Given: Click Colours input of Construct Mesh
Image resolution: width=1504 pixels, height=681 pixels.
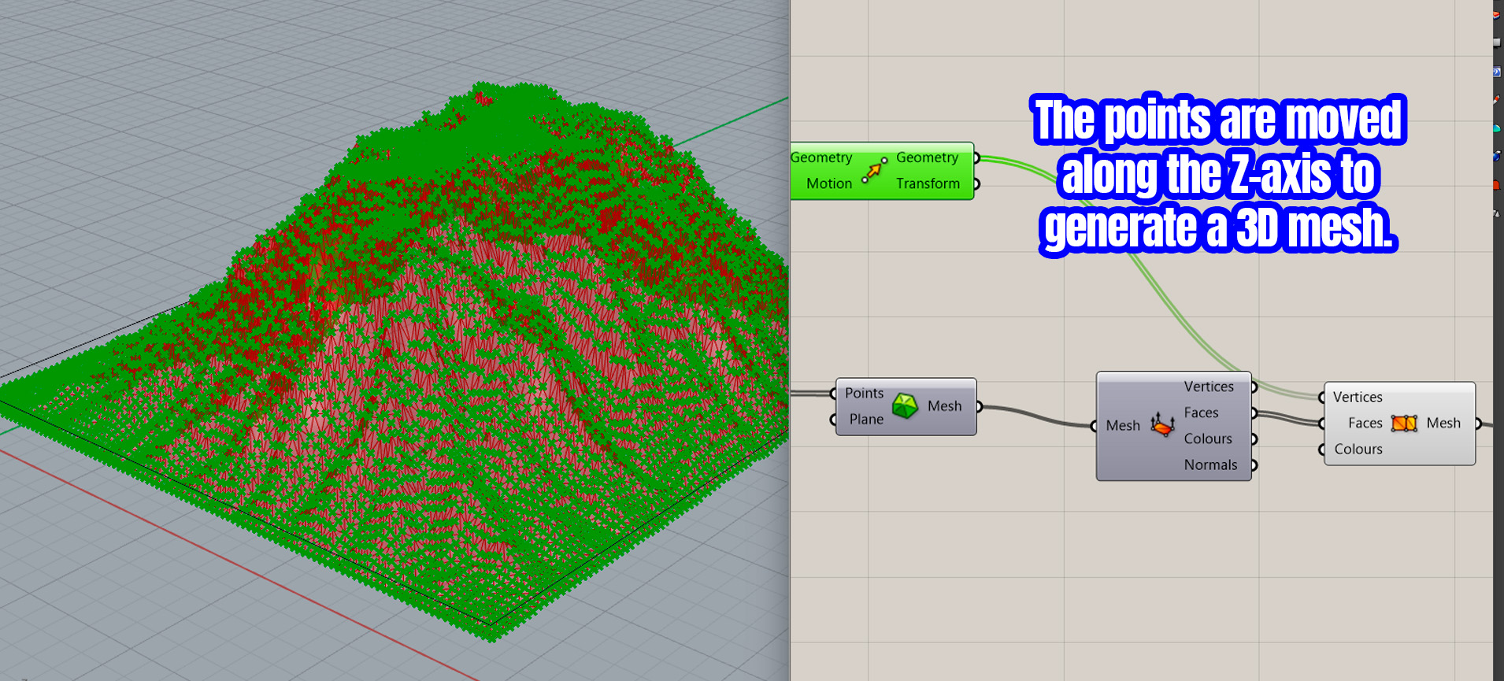Looking at the screenshot, I should click(1358, 449).
